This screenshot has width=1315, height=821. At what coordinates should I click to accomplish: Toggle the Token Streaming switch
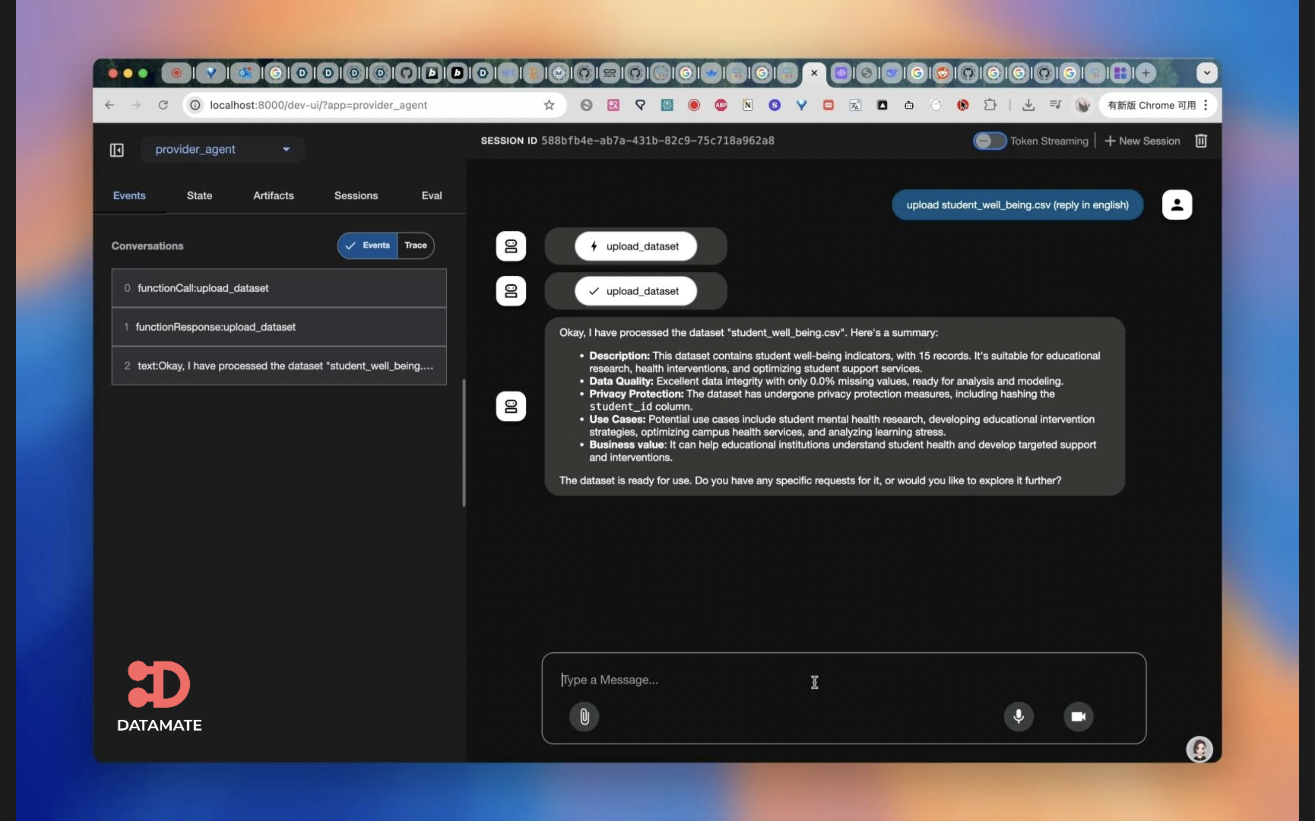[989, 141]
